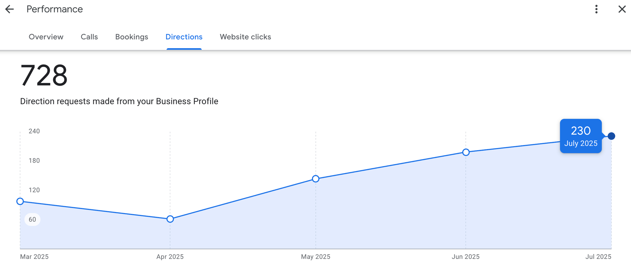Open the Calls tab
Screen dimensions: 631x280
coord(89,37)
